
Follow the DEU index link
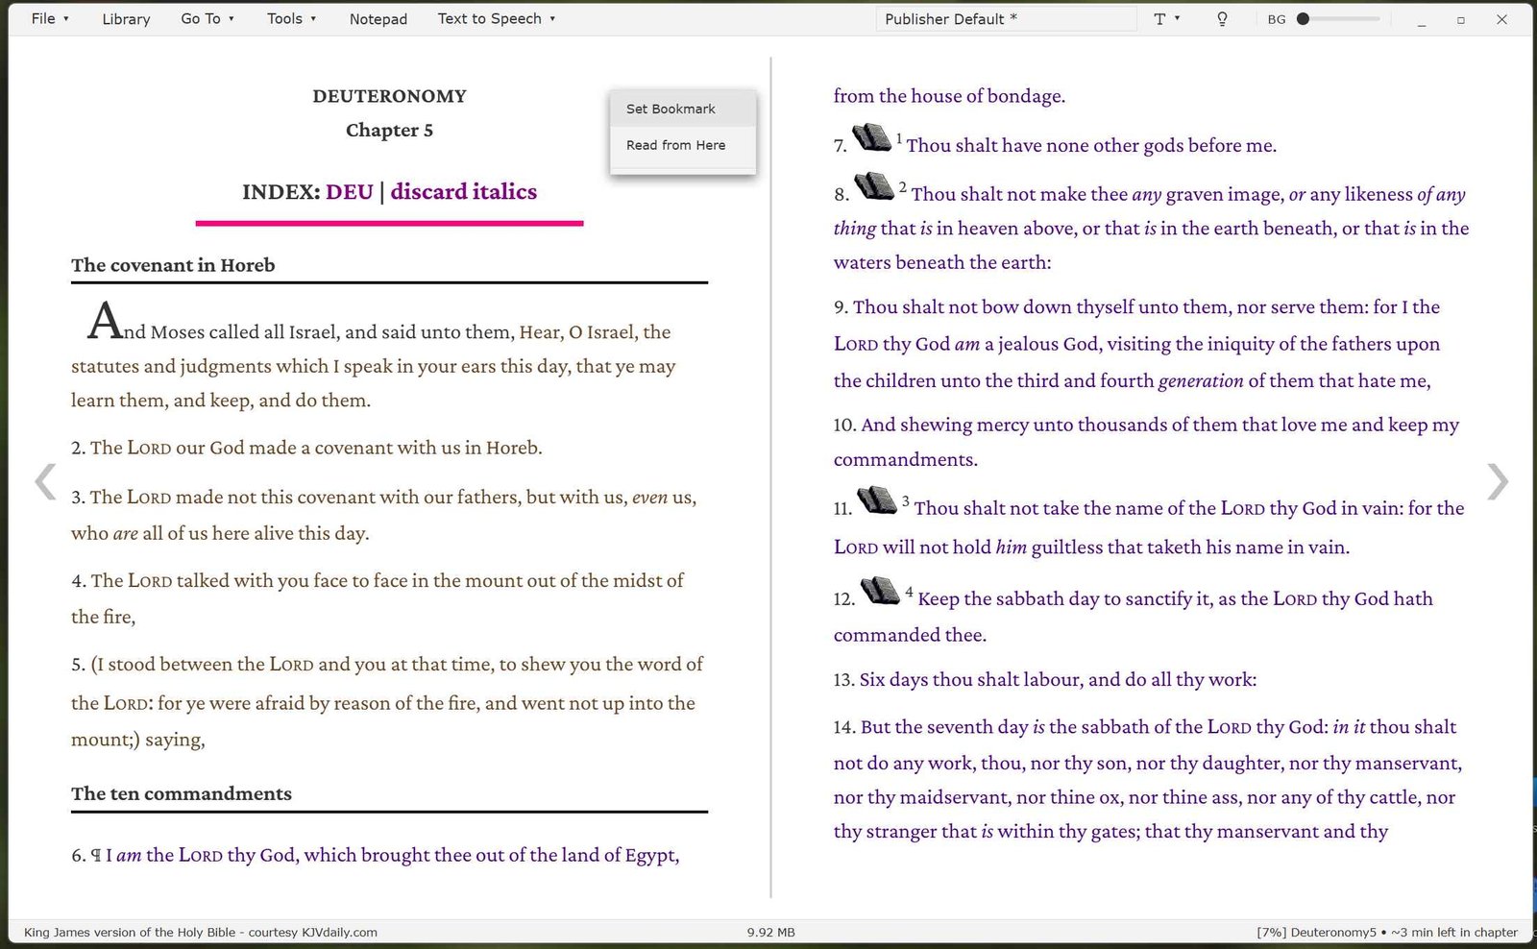[350, 191]
